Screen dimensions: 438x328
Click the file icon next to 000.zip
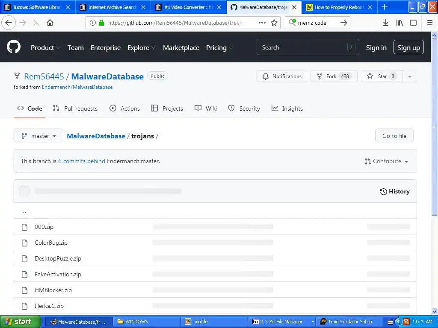tap(24, 227)
